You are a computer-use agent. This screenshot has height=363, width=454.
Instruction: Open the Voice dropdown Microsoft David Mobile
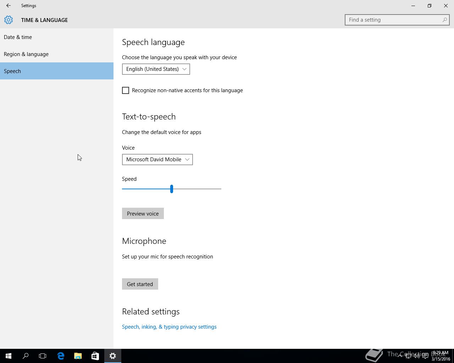click(157, 160)
